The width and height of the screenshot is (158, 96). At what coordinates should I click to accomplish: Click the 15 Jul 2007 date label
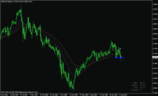click(x=24, y=95)
